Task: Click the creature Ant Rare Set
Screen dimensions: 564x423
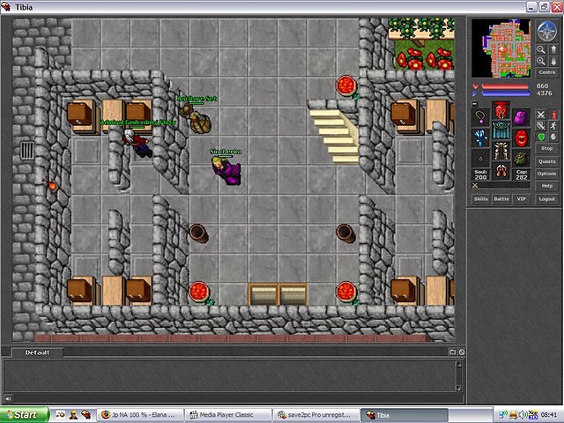Action: (196, 118)
